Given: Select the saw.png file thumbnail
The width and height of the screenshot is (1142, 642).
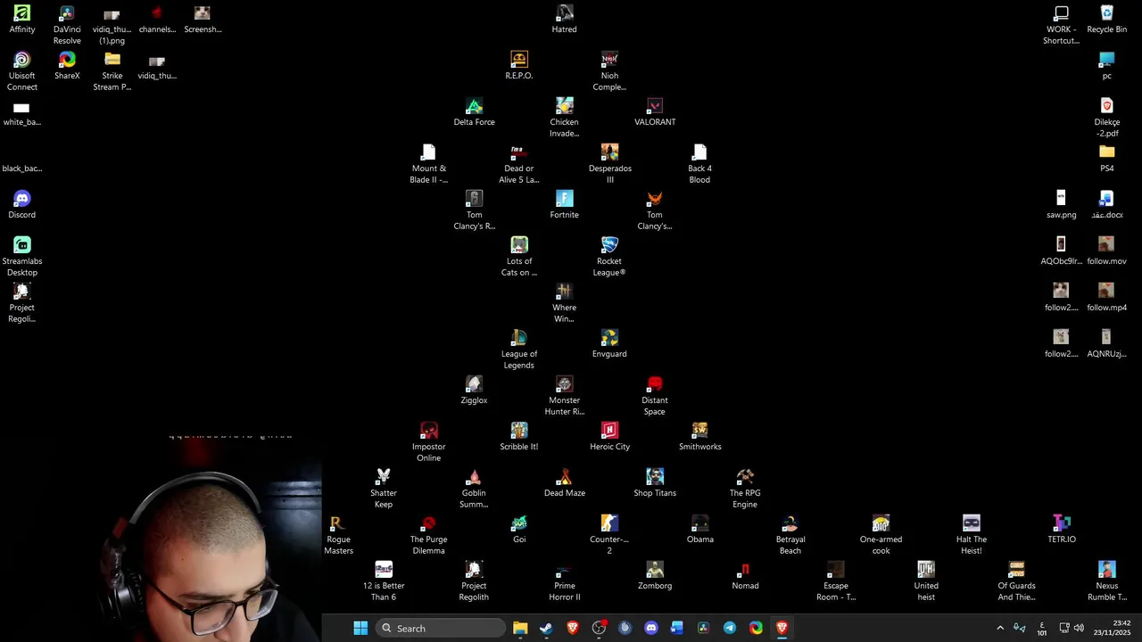Looking at the screenshot, I should pyautogui.click(x=1061, y=205).
